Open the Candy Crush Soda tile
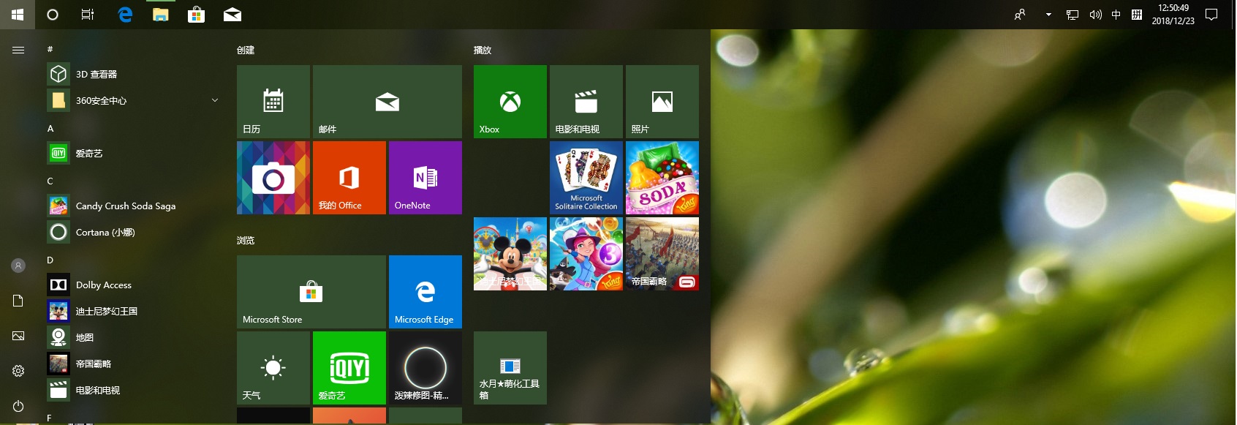The width and height of the screenshot is (1237, 425). coord(662,178)
